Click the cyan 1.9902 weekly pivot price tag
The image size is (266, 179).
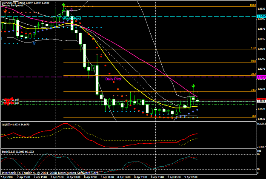click(261, 17)
